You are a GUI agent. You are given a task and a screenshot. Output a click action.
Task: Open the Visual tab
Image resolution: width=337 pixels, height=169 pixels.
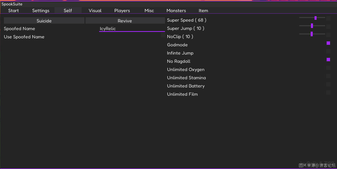coord(95,11)
